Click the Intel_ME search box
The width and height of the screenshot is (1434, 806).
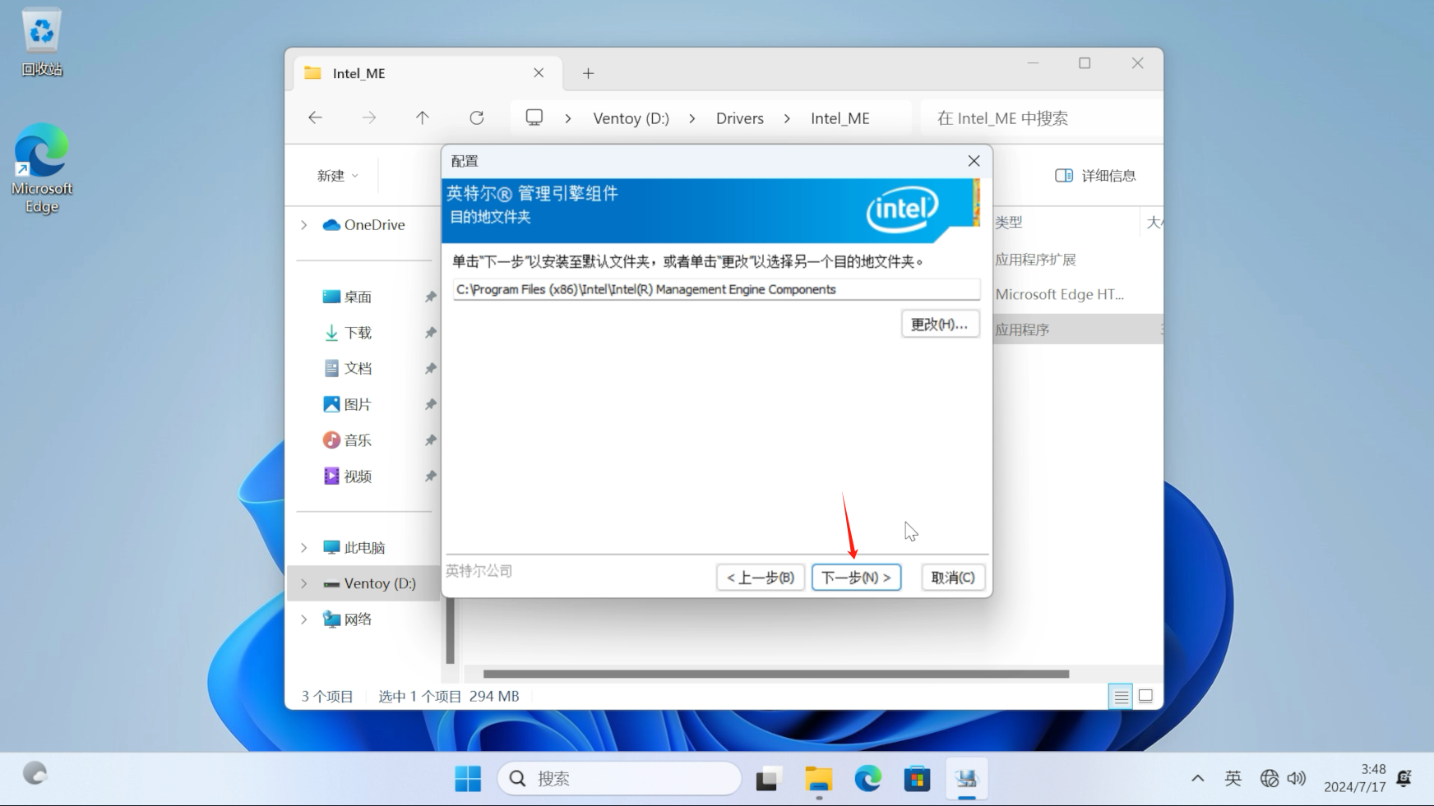1040,118
